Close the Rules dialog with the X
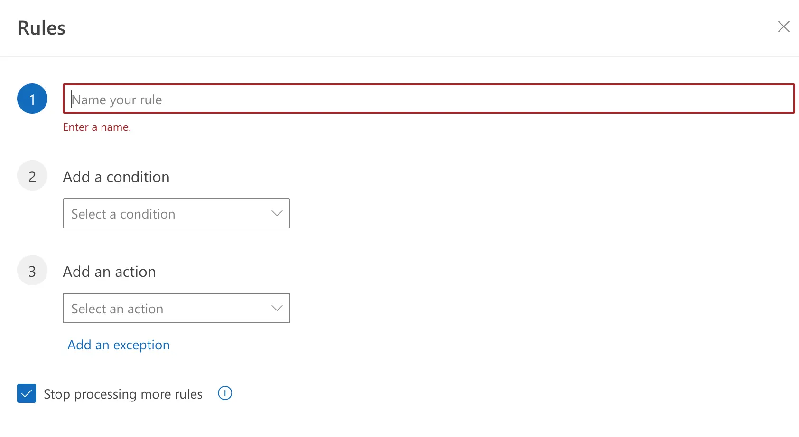Screen dimensions: 799x437 (783, 27)
